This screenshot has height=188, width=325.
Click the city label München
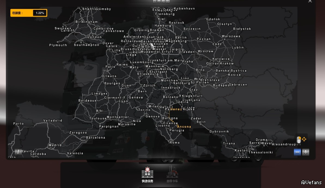point(169,80)
